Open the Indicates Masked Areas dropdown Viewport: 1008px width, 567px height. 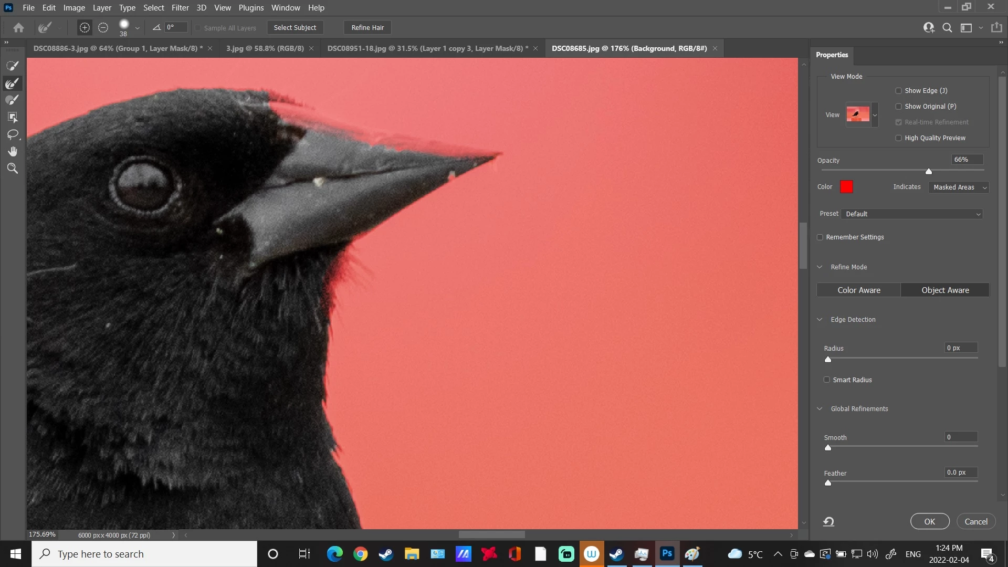pyautogui.click(x=959, y=187)
